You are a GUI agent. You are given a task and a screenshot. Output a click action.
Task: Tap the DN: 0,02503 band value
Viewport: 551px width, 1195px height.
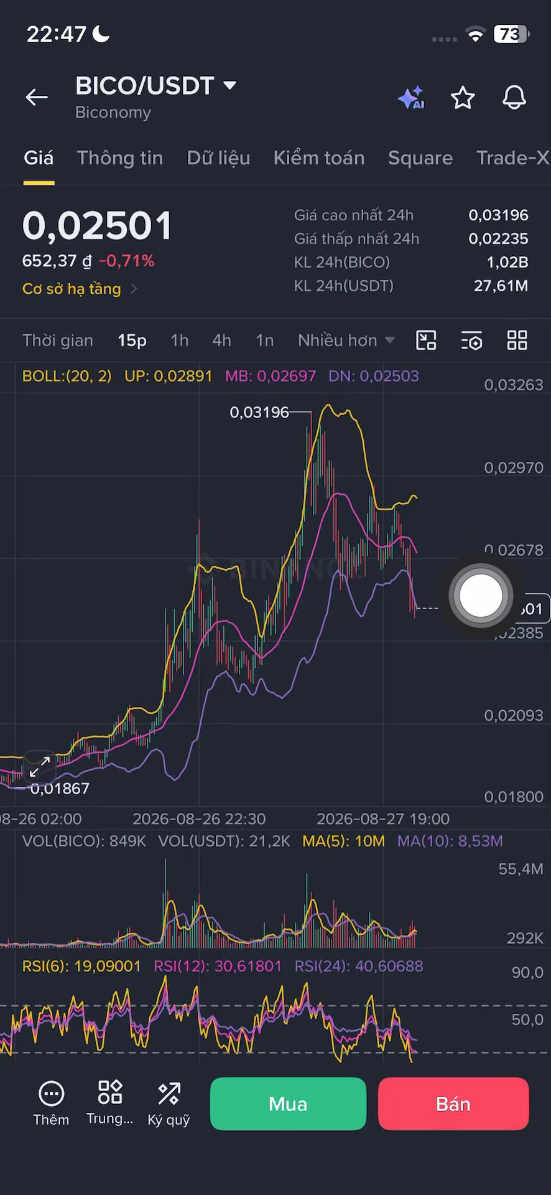pyautogui.click(x=374, y=376)
